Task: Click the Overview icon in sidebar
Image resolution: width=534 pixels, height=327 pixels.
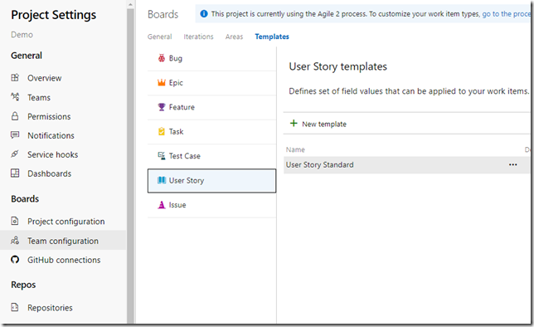Action: pyautogui.click(x=15, y=78)
